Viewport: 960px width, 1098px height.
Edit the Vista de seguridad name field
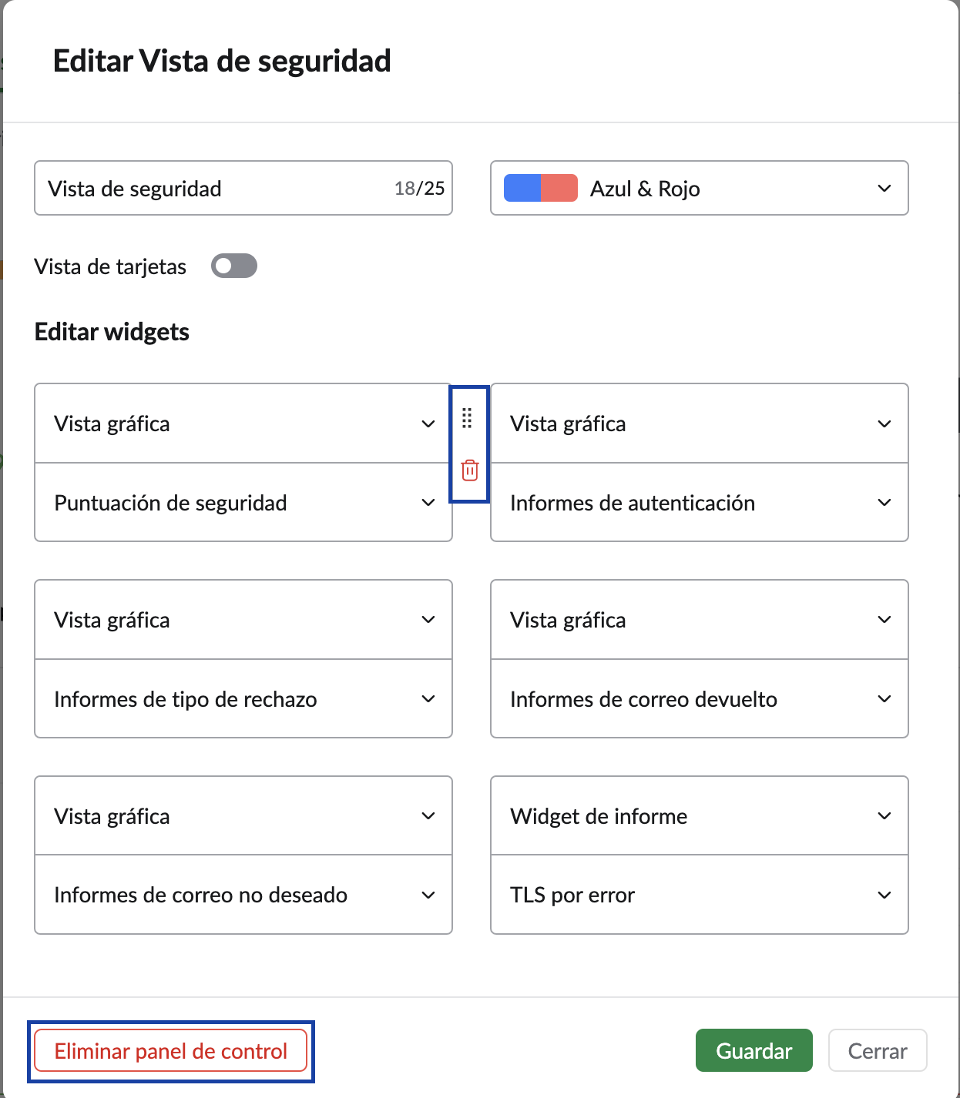193,188
